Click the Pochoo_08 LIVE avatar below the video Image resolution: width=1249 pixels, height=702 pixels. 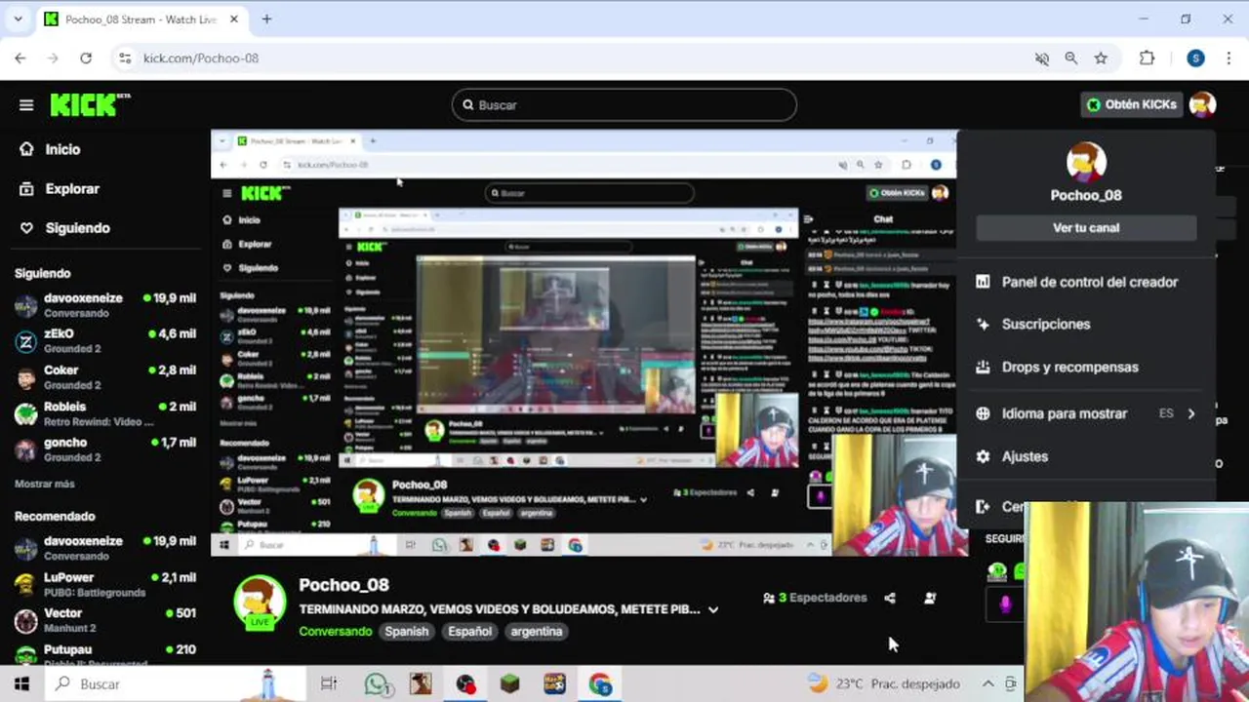(x=260, y=602)
